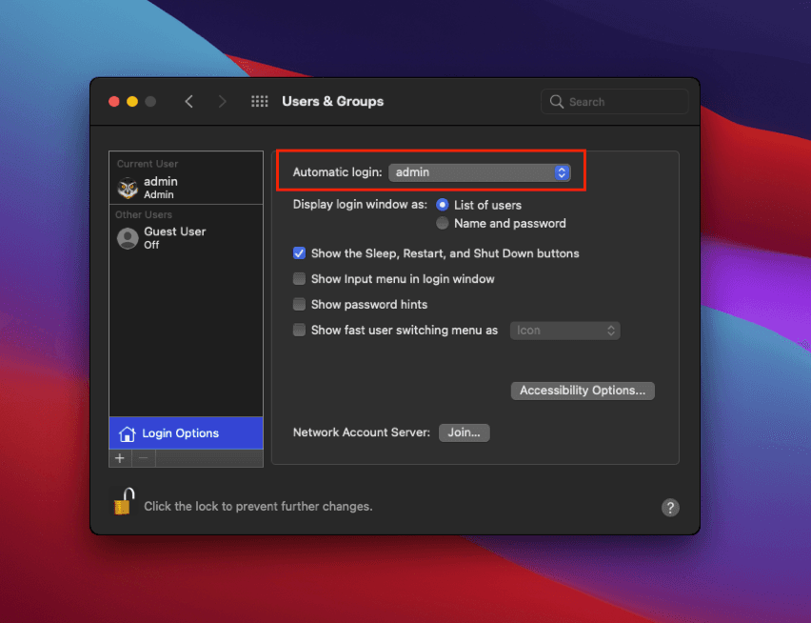811x623 pixels.
Task: Click the admin user avatar icon
Action: 127,187
